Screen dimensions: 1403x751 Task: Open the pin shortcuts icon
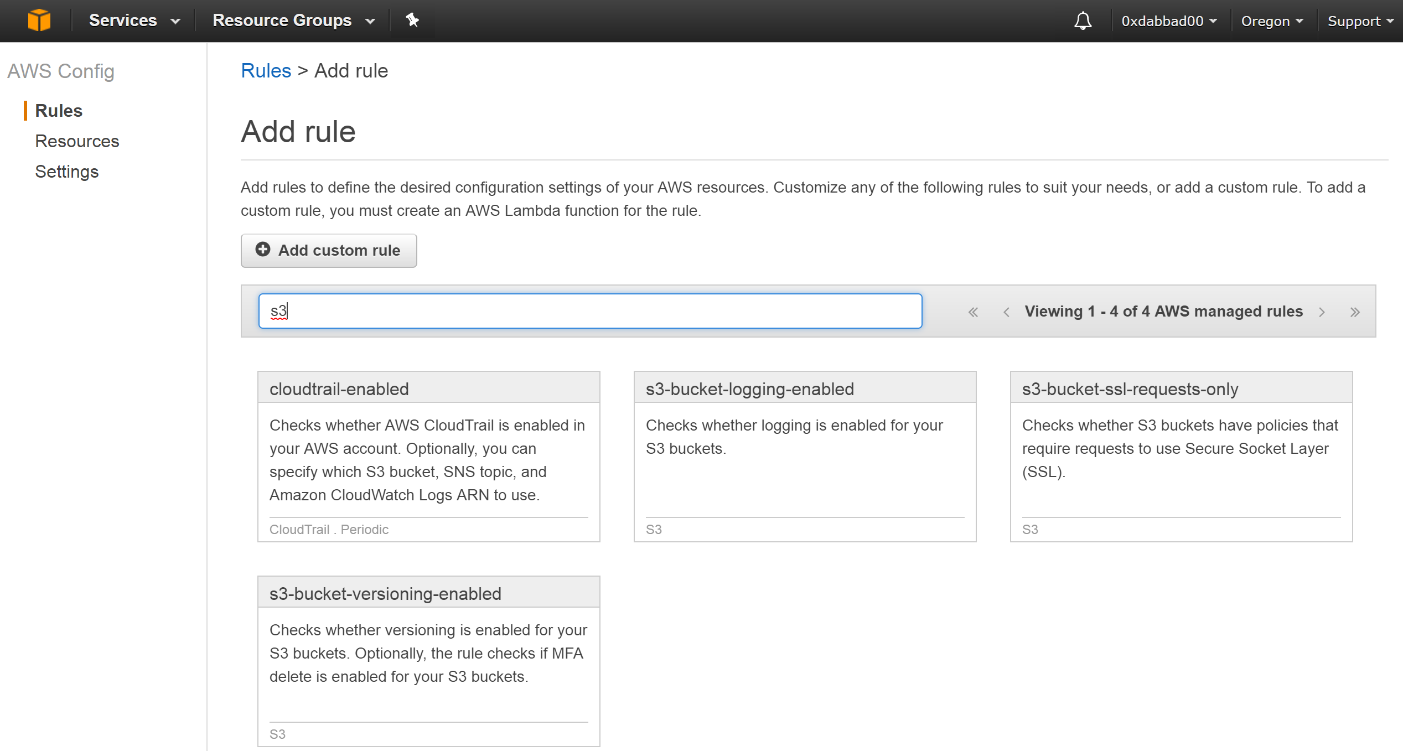click(412, 20)
